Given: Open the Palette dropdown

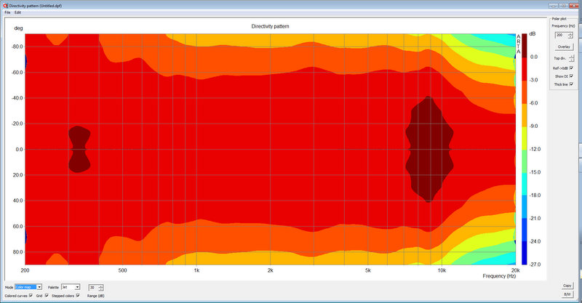Looking at the screenshot, I should [x=76, y=287].
